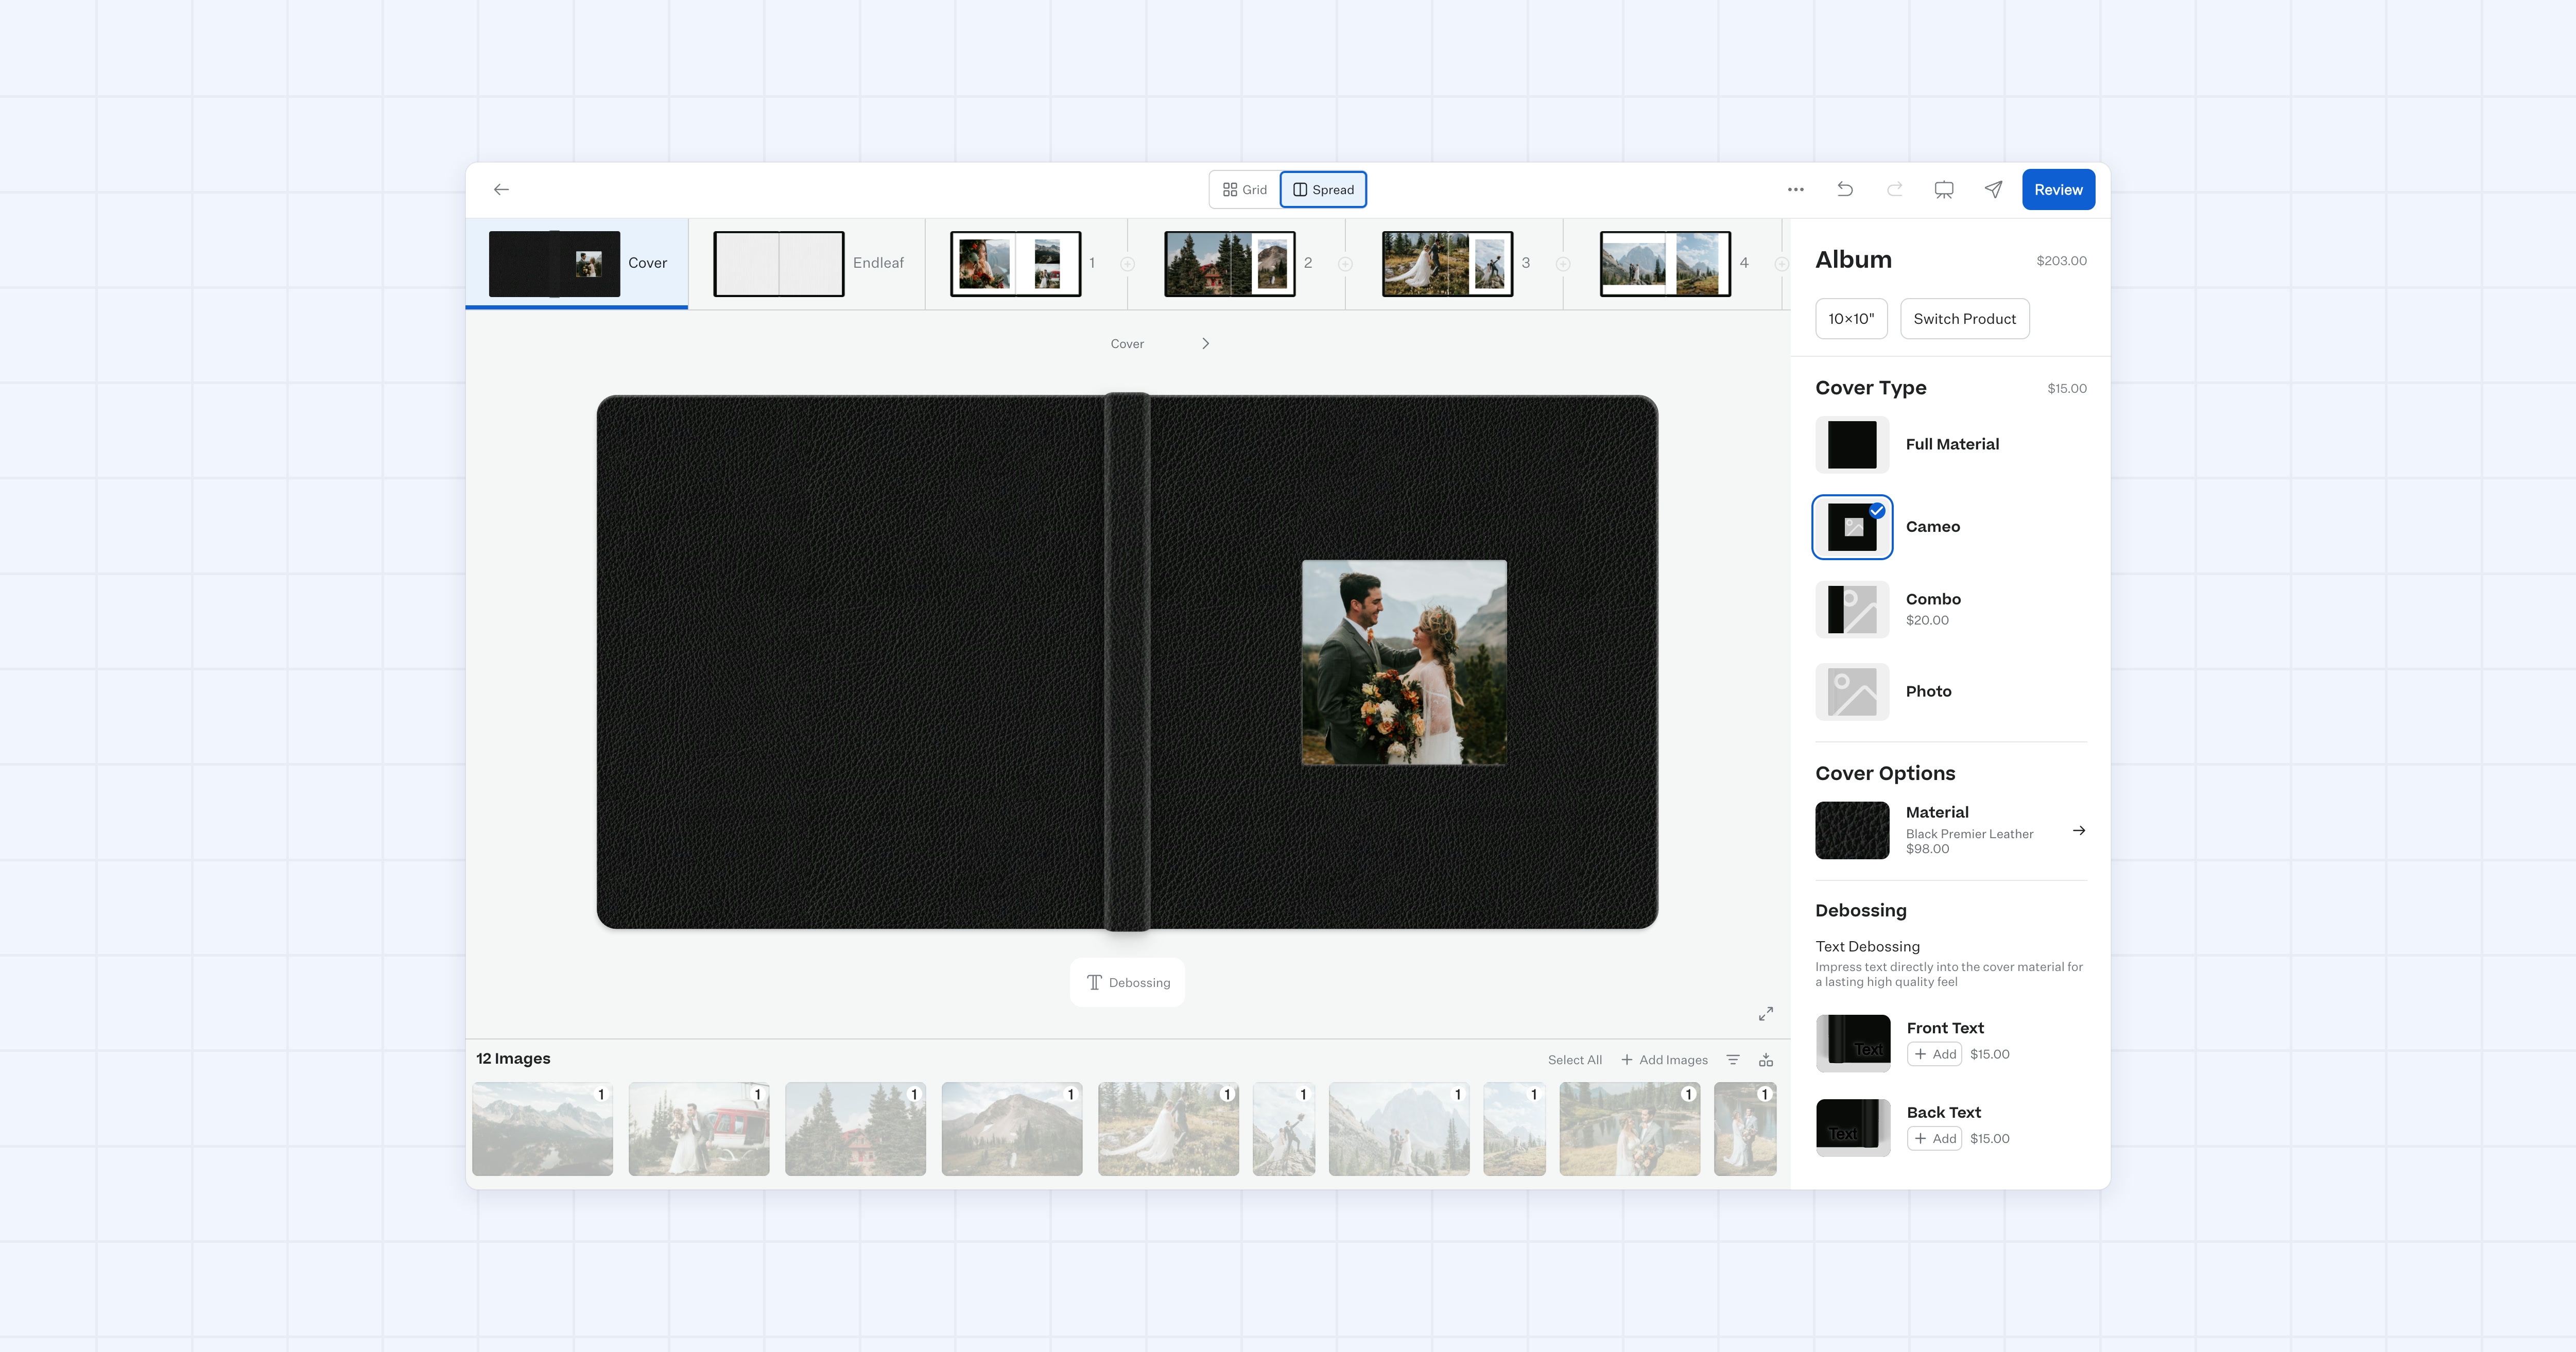Screen dimensions: 2576x1352
Task: Click the auto-layout icon beside the sort icon
Action: 1766,1060
